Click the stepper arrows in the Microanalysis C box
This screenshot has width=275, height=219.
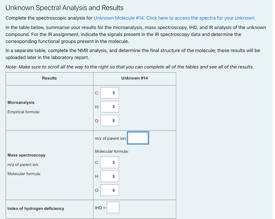(x=114, y=93)
